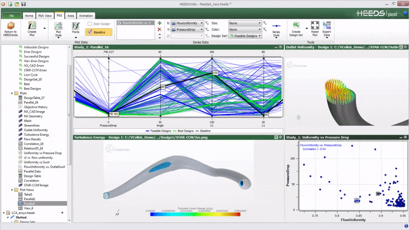Click the 150 value marker on x1 axis
This screenshot has height=230, width=410.
coord(215,73)
